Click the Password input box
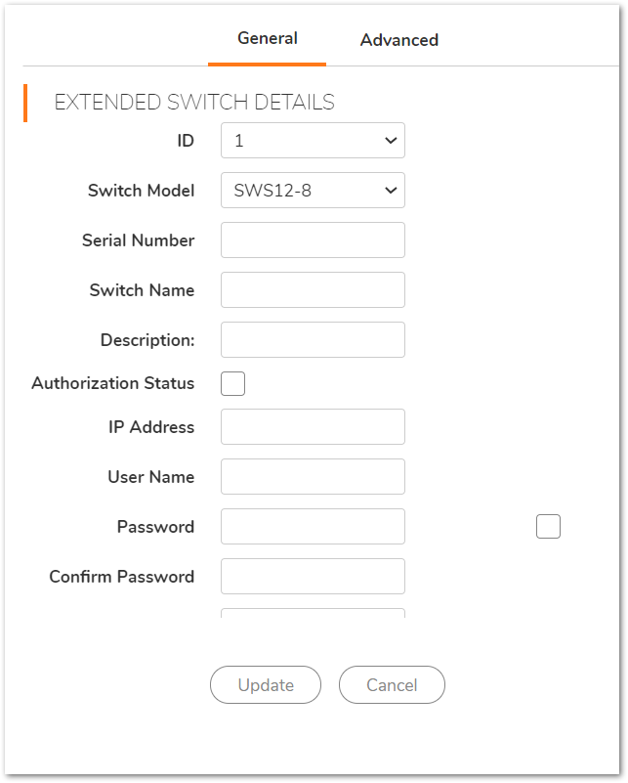 (313, 526)
